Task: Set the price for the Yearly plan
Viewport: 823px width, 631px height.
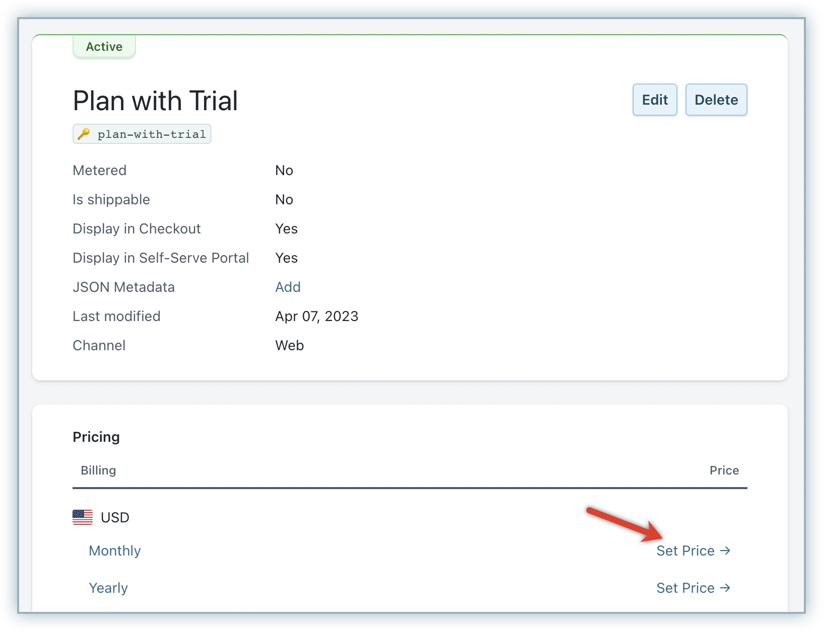Action: pyautogui.click(x=685, y=588)
